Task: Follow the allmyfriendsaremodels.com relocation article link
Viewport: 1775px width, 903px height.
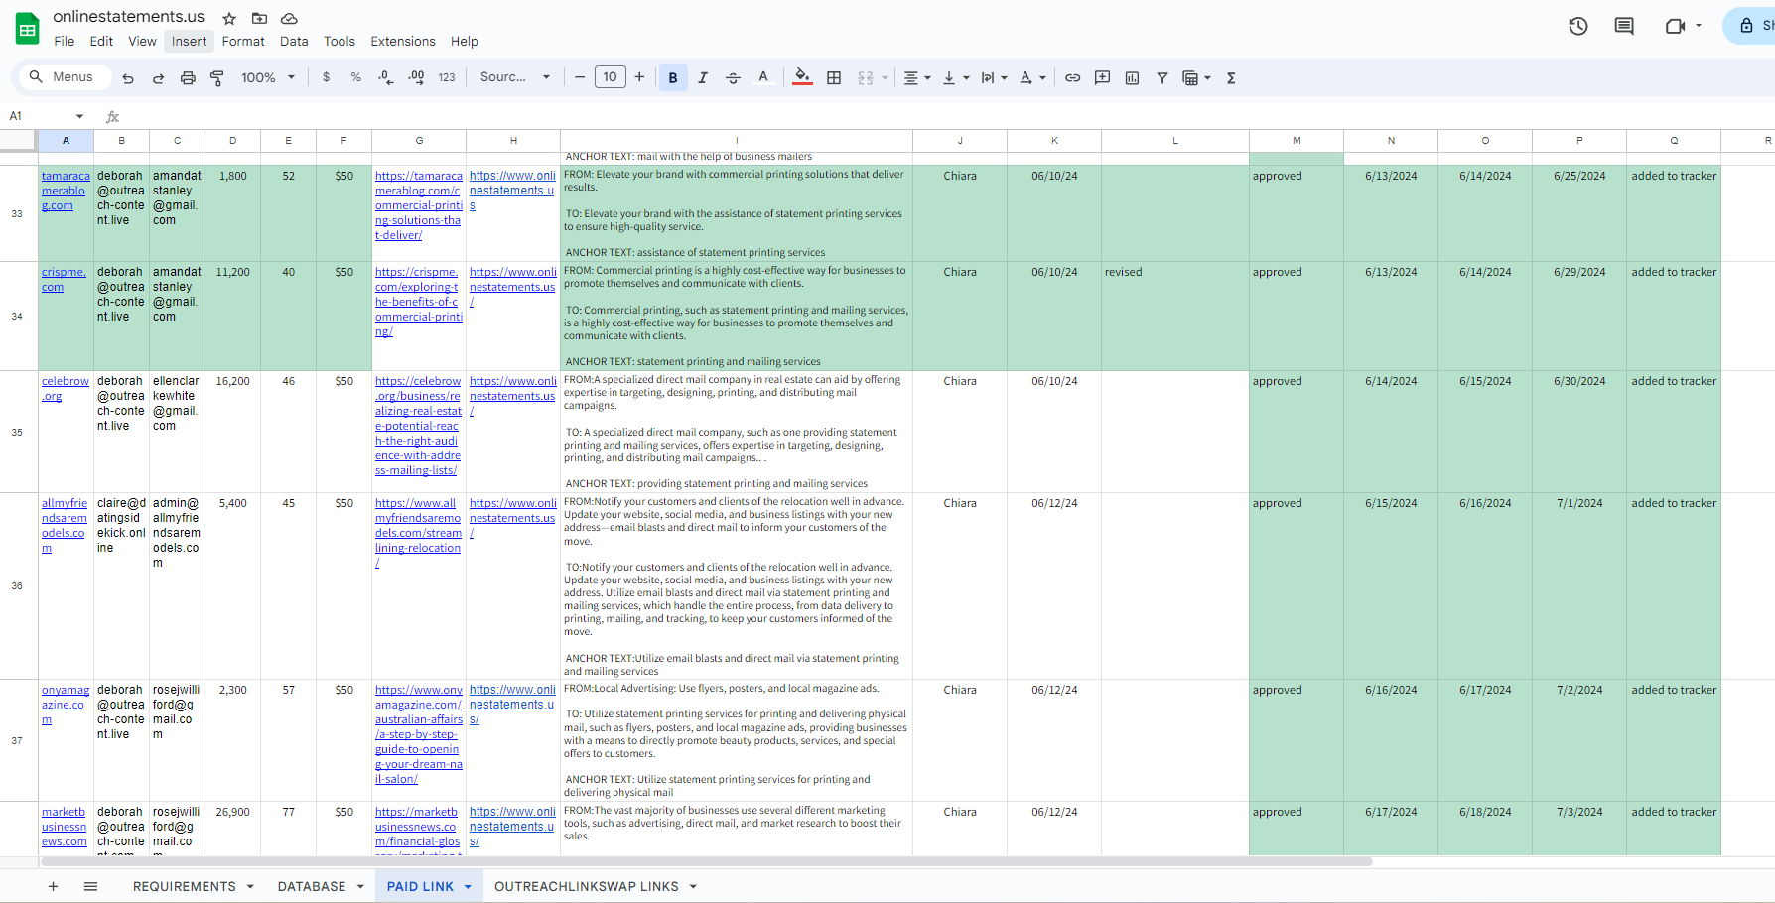Action: (x=418, y=533)
